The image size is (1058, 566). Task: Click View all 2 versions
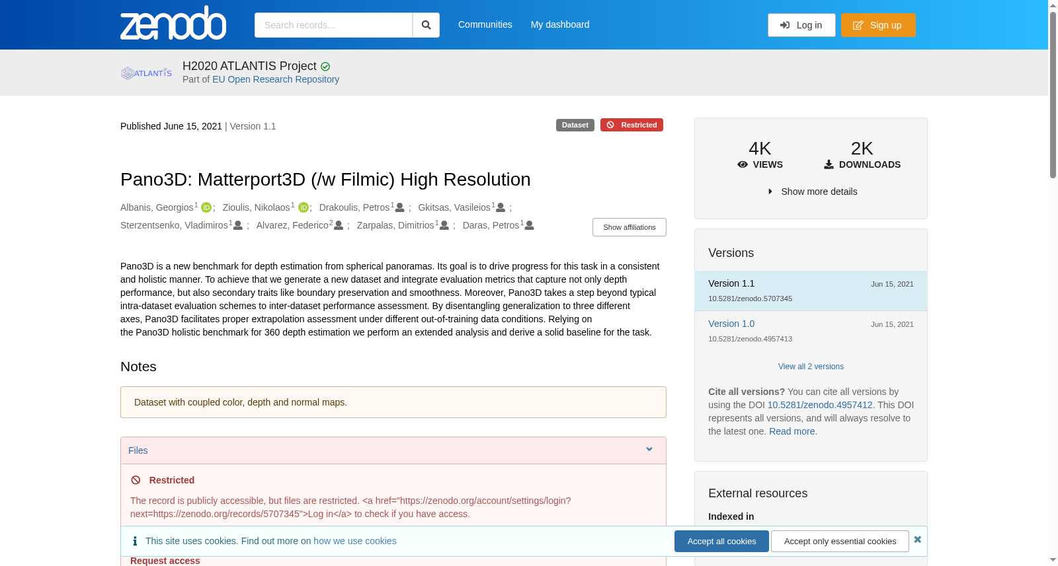(x=811, y=367)
